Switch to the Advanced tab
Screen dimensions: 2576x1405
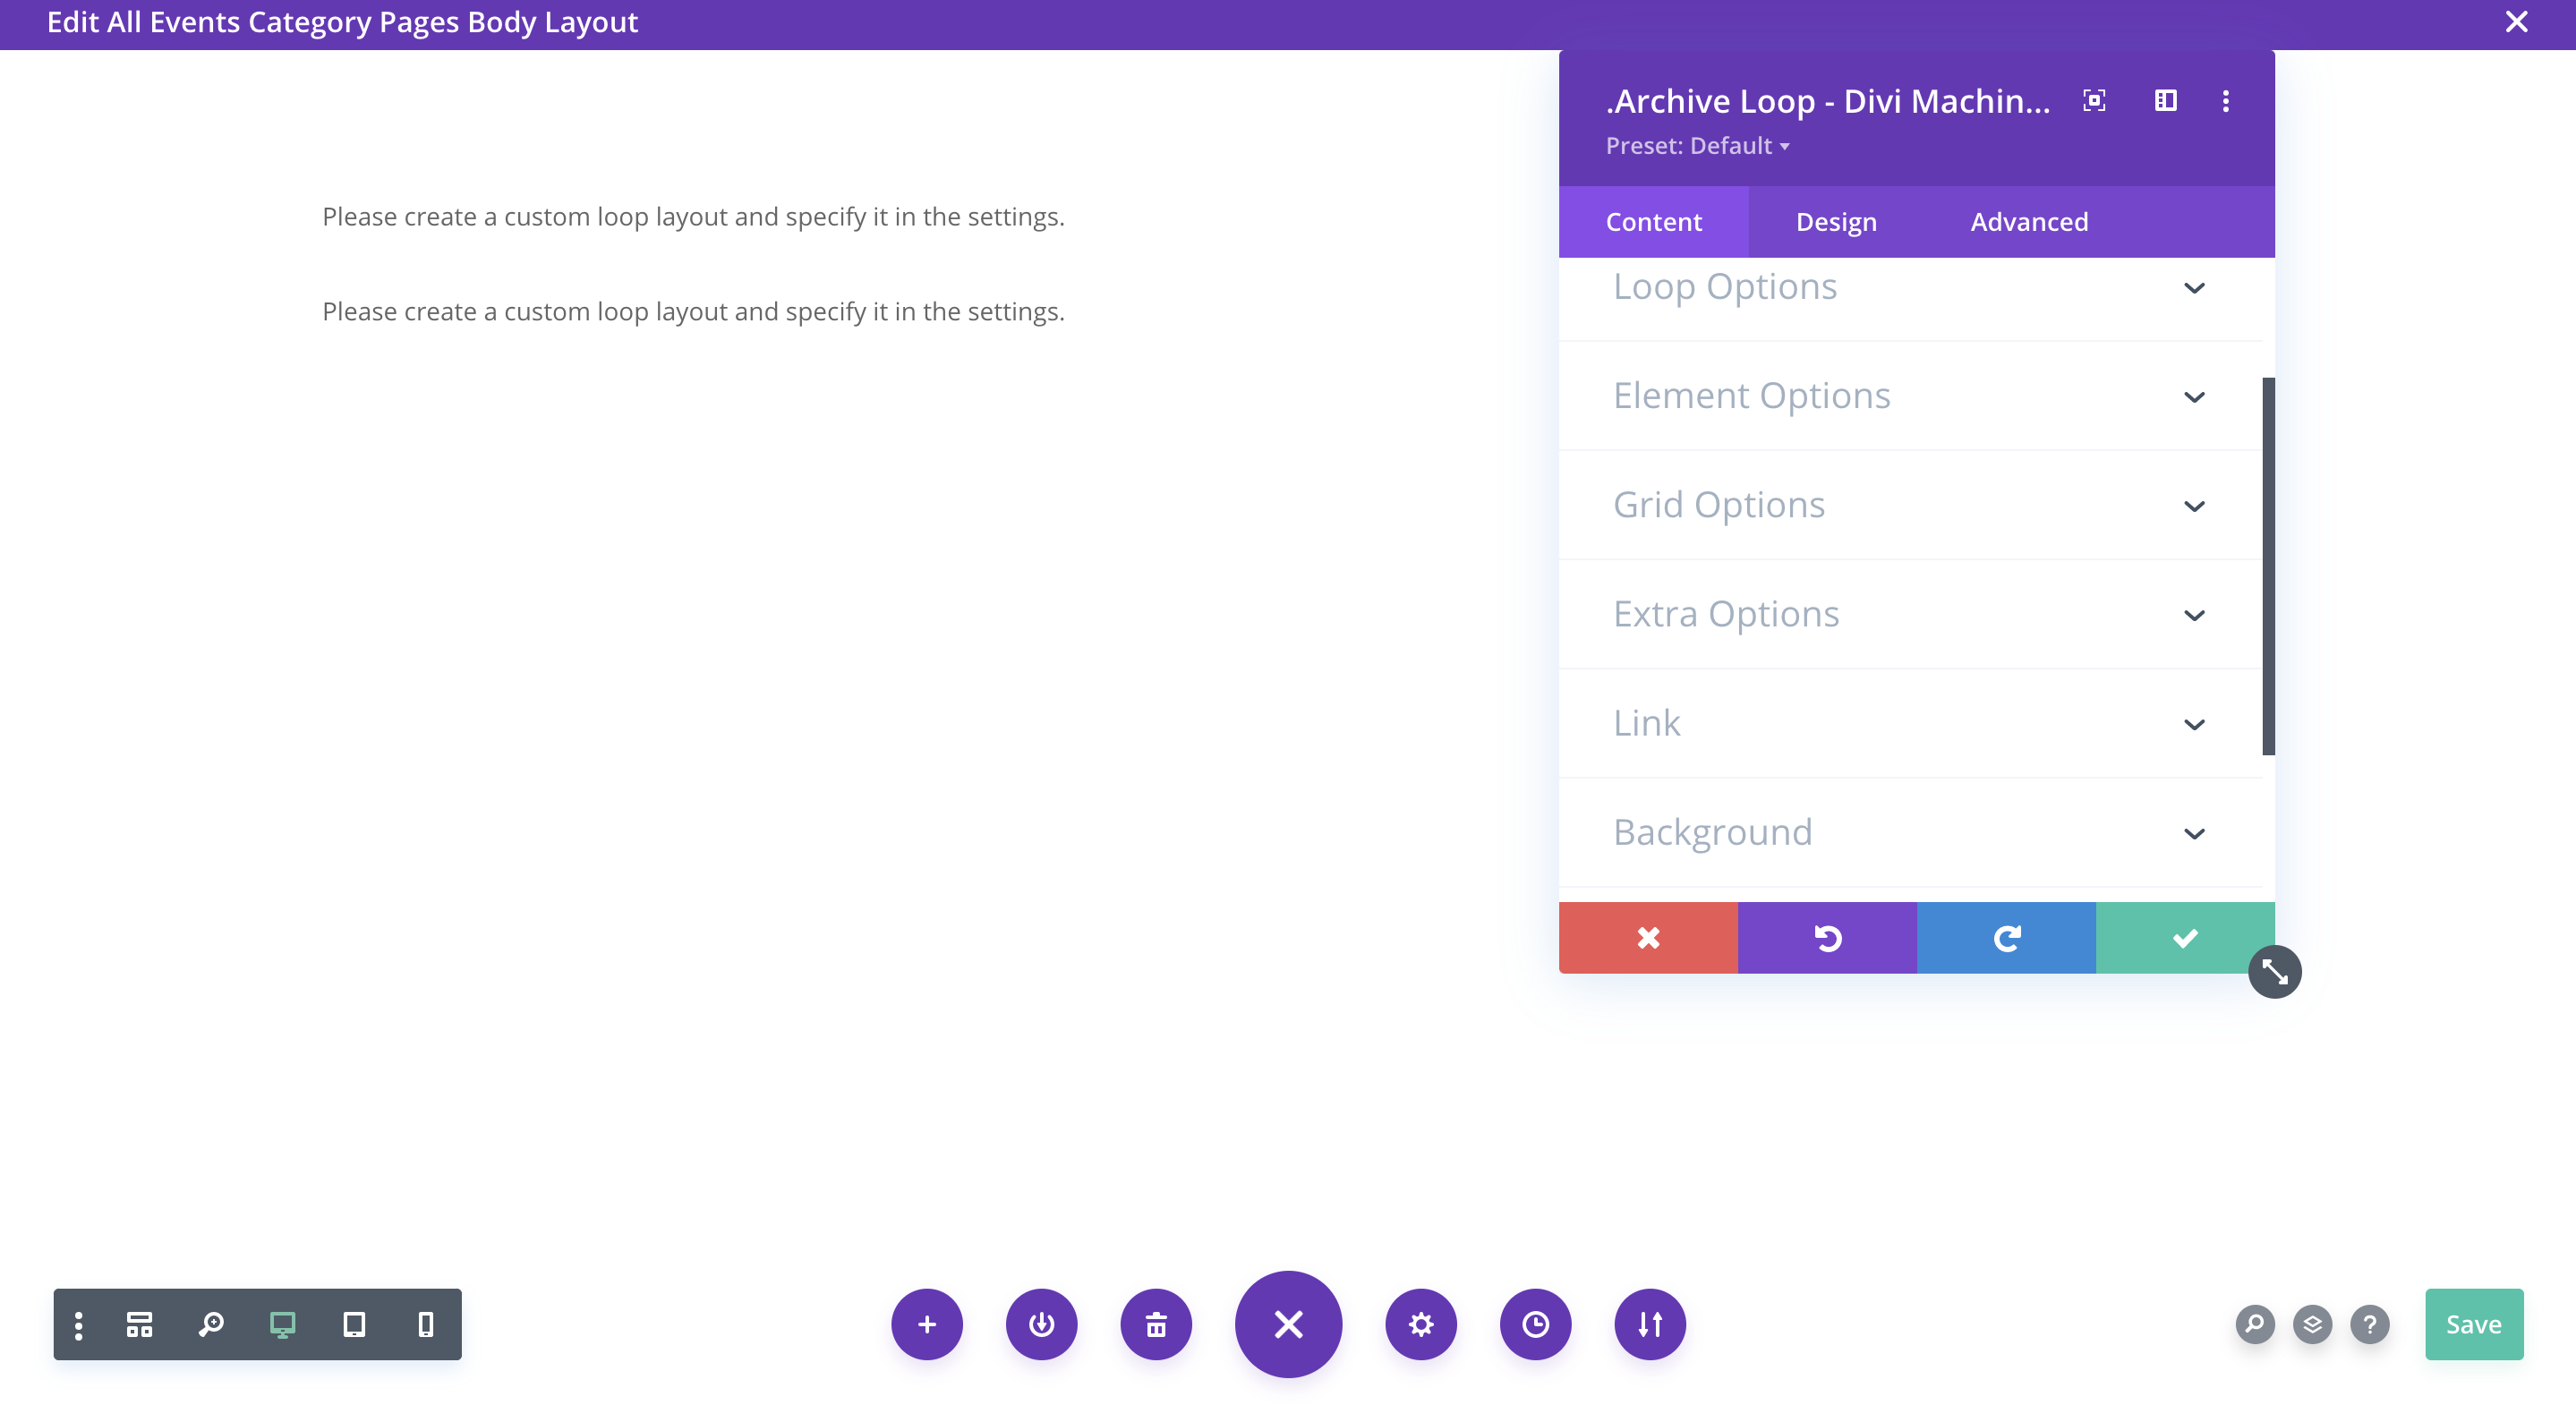point(2029,222)
